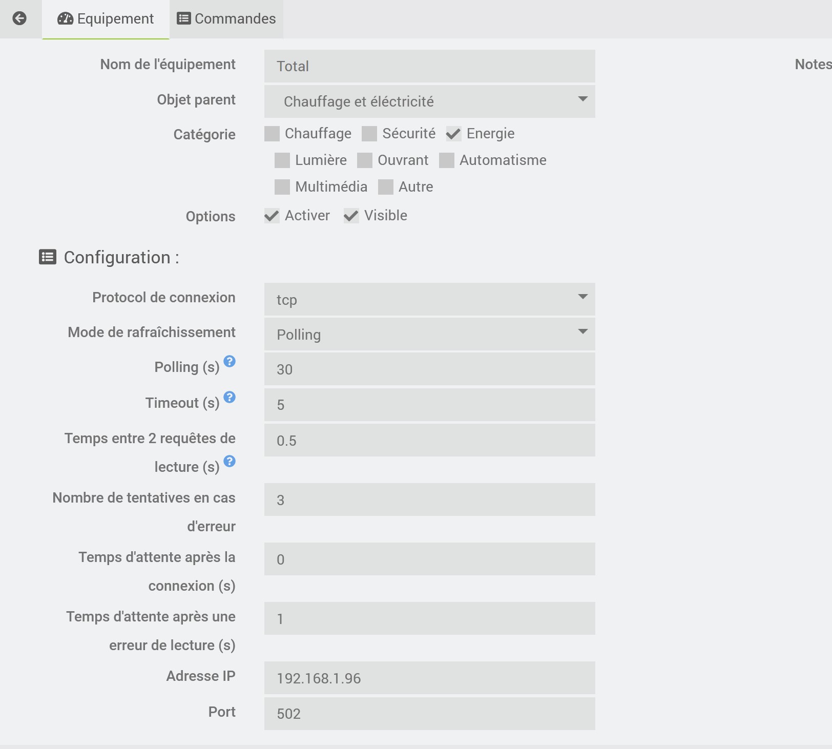Click the back arrow icon
The height and width of the screenshot is (749, 832).
(19, 18)
